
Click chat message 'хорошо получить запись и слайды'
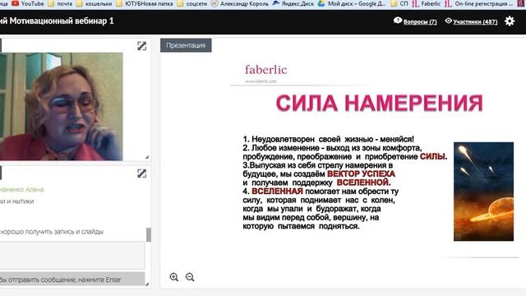point(52,232)
